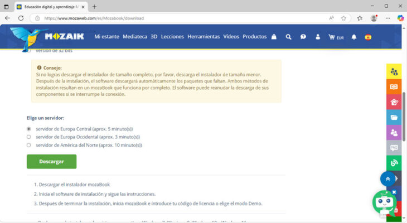Image resolution: width=407 pixels, height=223 pixels.
Task: Click the blue scroll-to-top arrow button
Action: click(x=387, y=178)
